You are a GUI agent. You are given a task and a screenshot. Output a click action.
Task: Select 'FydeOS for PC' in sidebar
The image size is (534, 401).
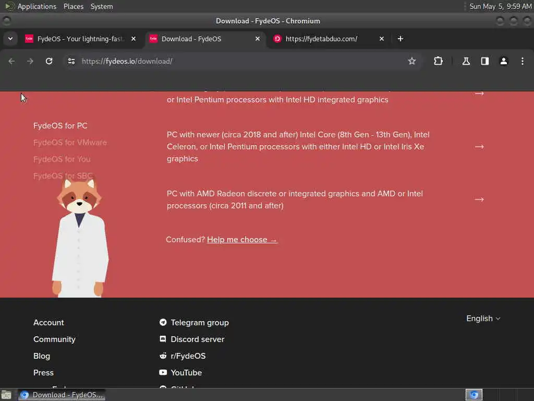[60, 126]
